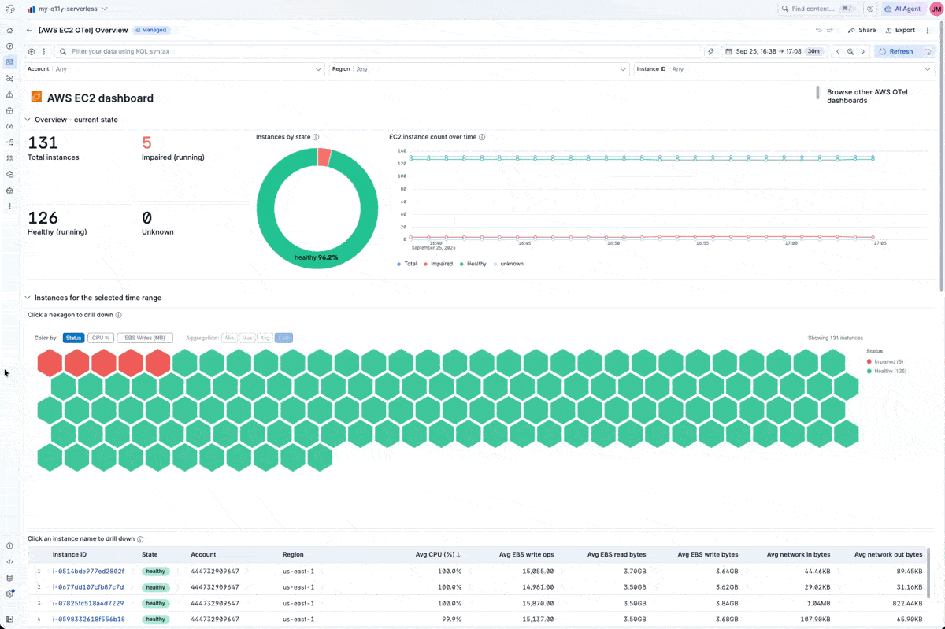Click info icon beside EC2 instance count over time
Viewport: 945px width, 629px height.
(482, 137)
